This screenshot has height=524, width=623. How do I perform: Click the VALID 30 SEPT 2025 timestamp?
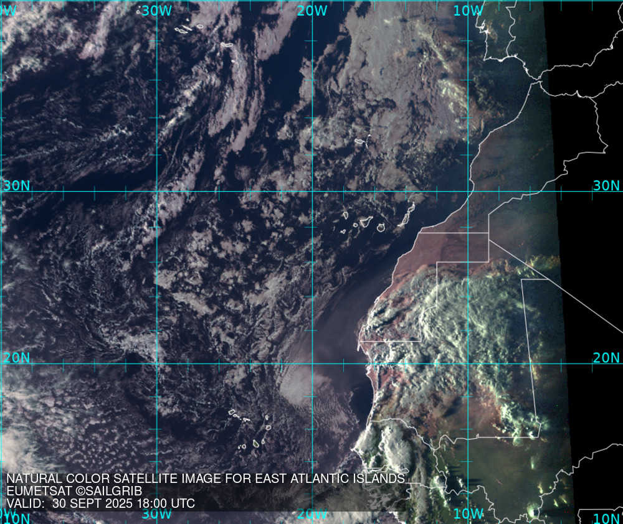101,503
